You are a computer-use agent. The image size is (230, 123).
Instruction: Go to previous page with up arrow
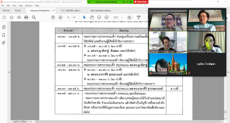click(53, 17)
